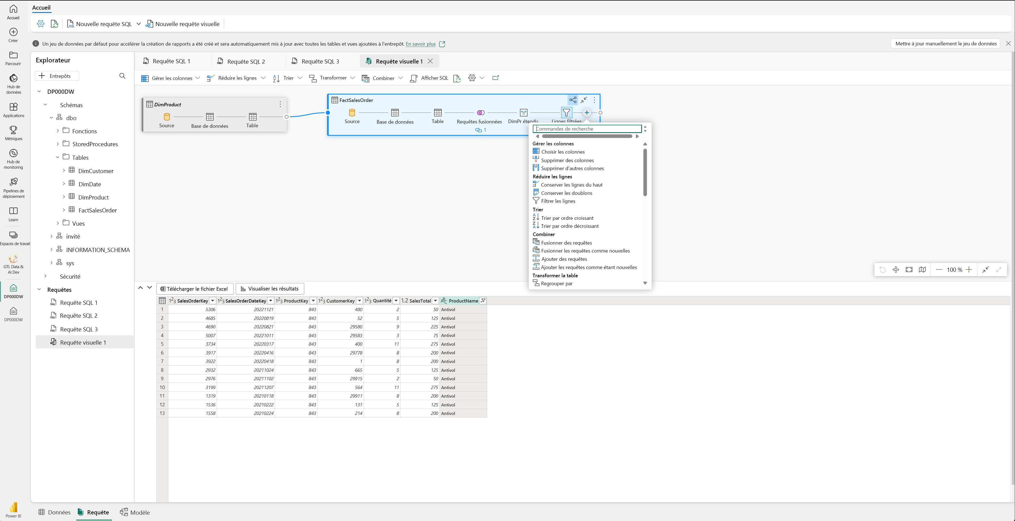This screenshot has width=1015, height=521.
Task: Click the Filter step icon Lignes filtrées
Action: (x=566, y=113)
